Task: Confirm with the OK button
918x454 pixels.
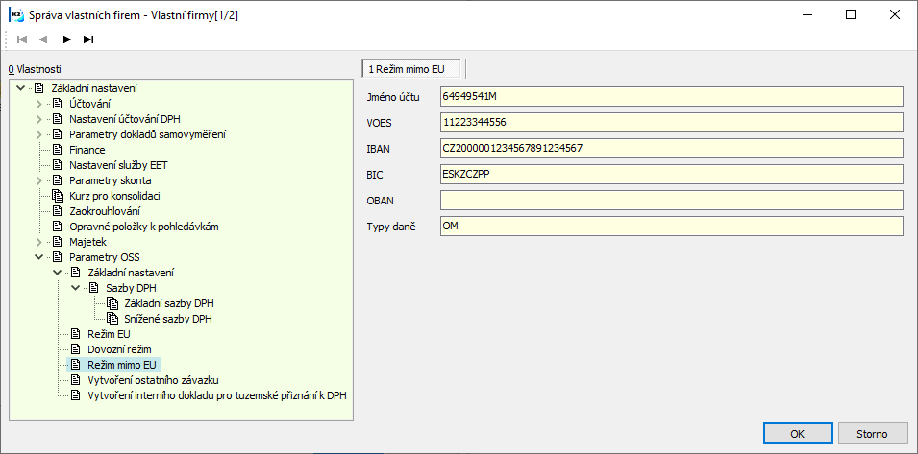Action: coord(798,434)
